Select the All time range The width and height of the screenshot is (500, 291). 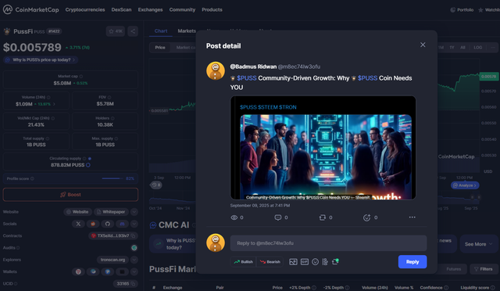point(462,47)
